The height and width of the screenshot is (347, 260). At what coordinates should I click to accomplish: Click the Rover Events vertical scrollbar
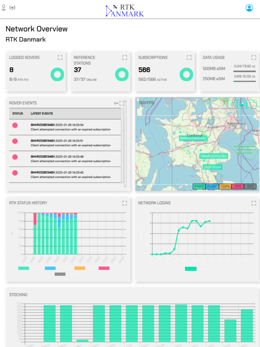coord(125,144)
